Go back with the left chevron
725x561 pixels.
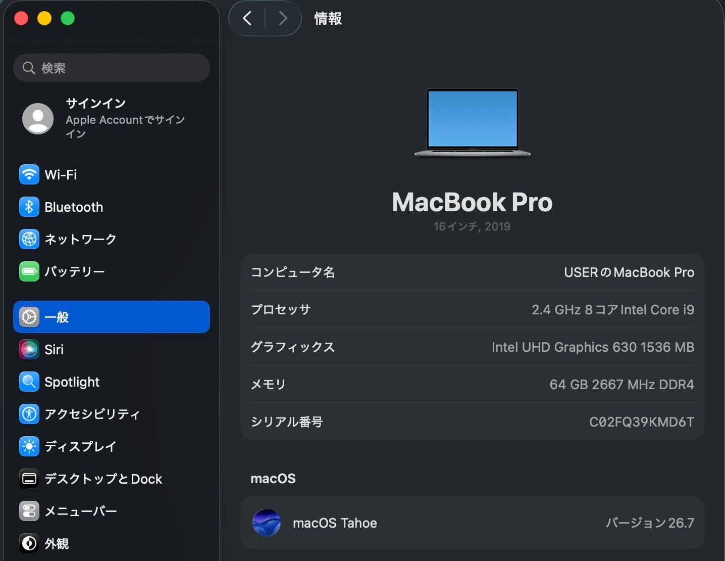click(247, 19)
